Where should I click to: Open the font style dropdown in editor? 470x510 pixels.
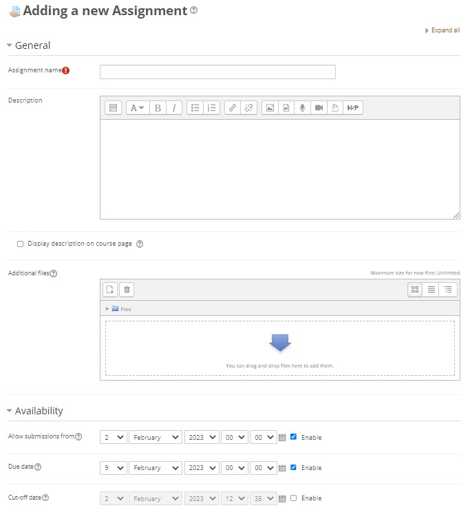(137, 108)
